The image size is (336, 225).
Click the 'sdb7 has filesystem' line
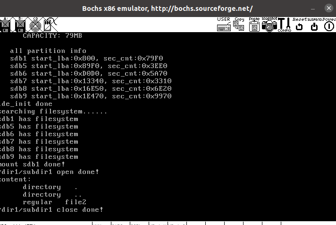[39, 141]
